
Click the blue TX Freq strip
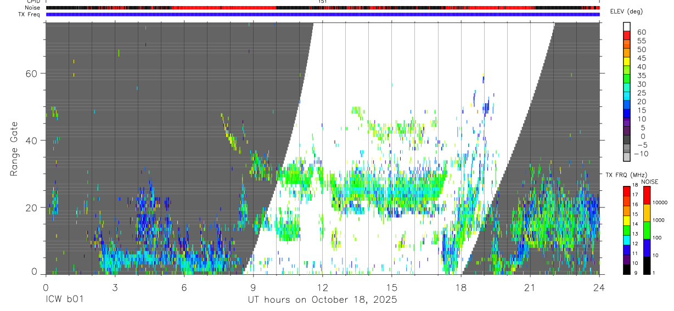323,14
